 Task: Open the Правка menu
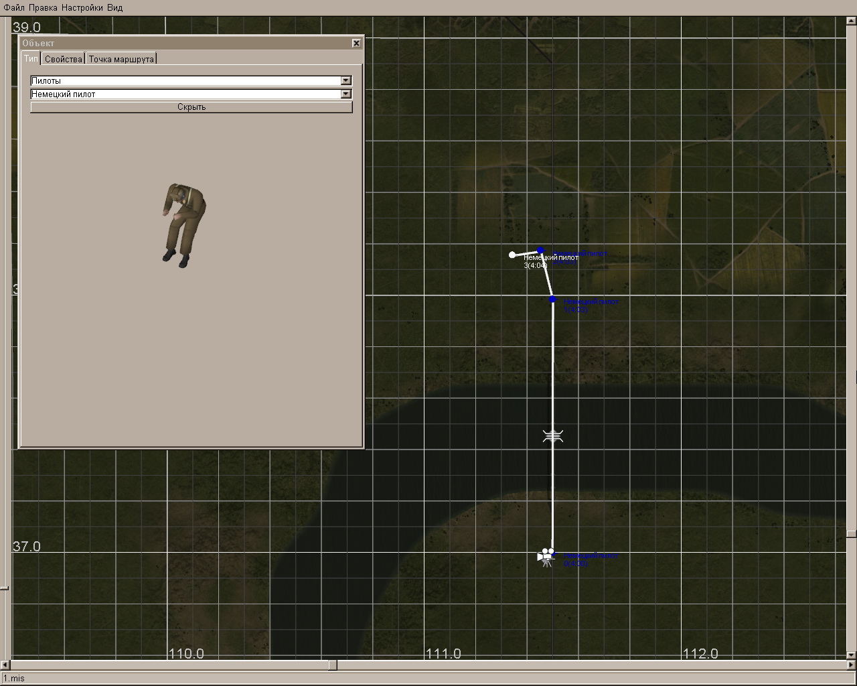click(43, 7)
